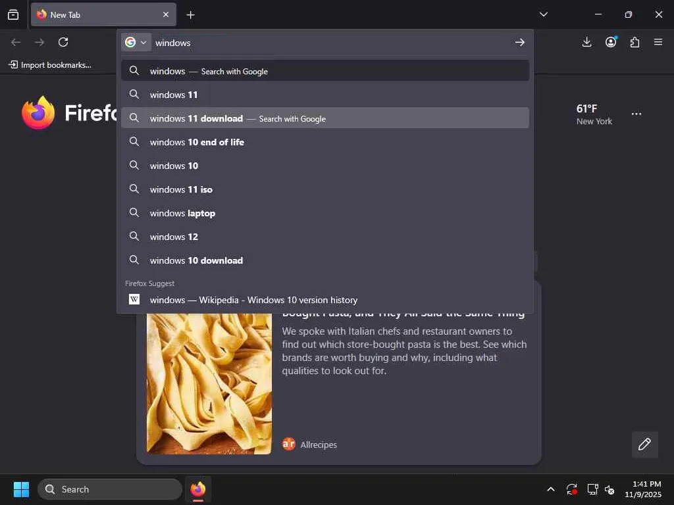
Task: Open the pasta article thumbnail
Action: (x=209, y=383)
